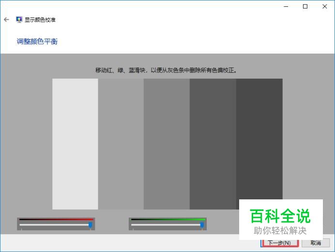The width and height of the screenshot is (335, 252).
Task: Go back using the back arrow
Action: (x=6, y=20)
